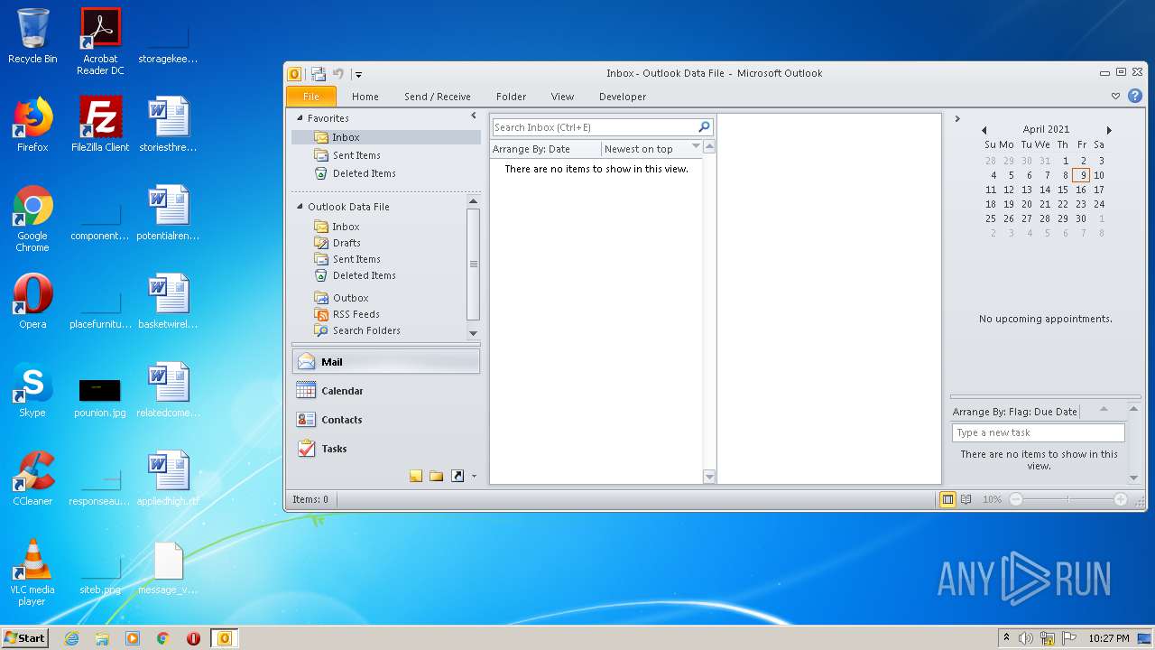Go to next month in the calendar
1155x650 pixels.
tap(1109, 130)
